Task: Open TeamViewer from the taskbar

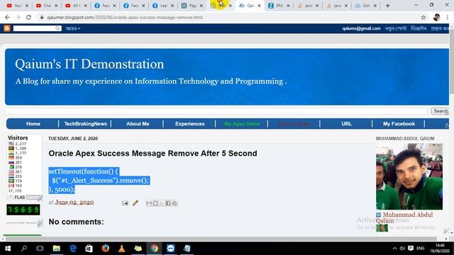Action: [x=170, y=249]
